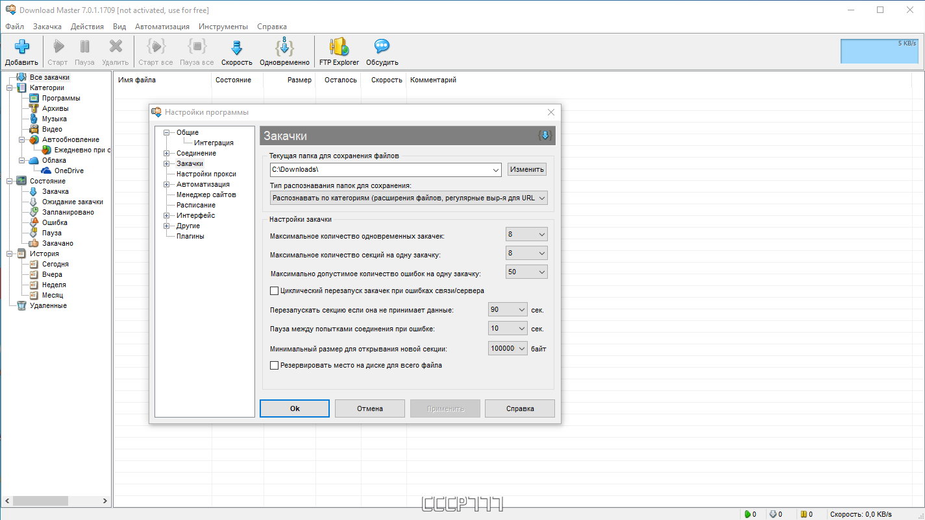
Task: Select Месяц under История
Action: click(x=53, y=295)
